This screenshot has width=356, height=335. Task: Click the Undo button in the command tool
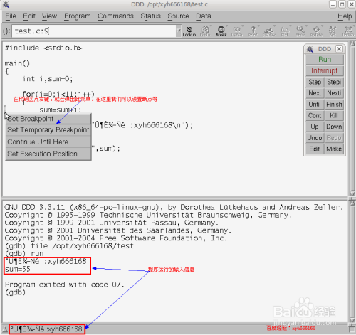[315, 138]
